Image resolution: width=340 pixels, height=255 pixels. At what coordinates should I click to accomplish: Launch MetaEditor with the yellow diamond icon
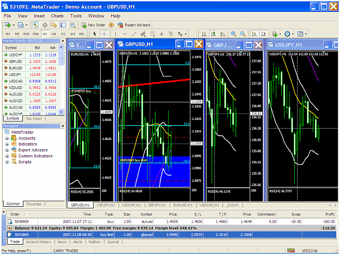point(111,25)
